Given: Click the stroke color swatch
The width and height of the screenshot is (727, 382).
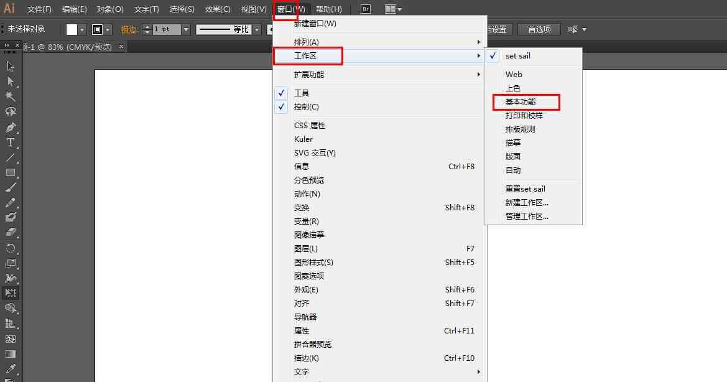Looking at the screenshot, I should tap(98, 30).
